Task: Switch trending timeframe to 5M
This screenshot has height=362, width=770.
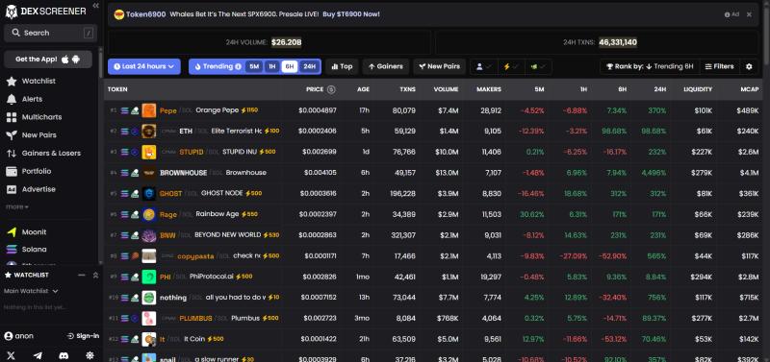Action: click(254, 66)
